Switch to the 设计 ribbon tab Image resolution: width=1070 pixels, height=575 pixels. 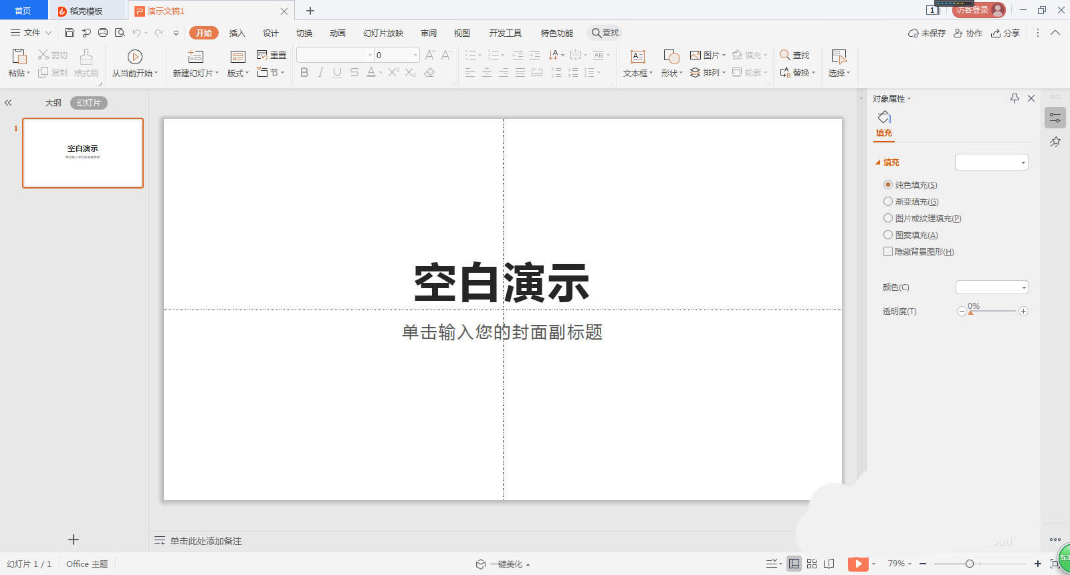271,33
